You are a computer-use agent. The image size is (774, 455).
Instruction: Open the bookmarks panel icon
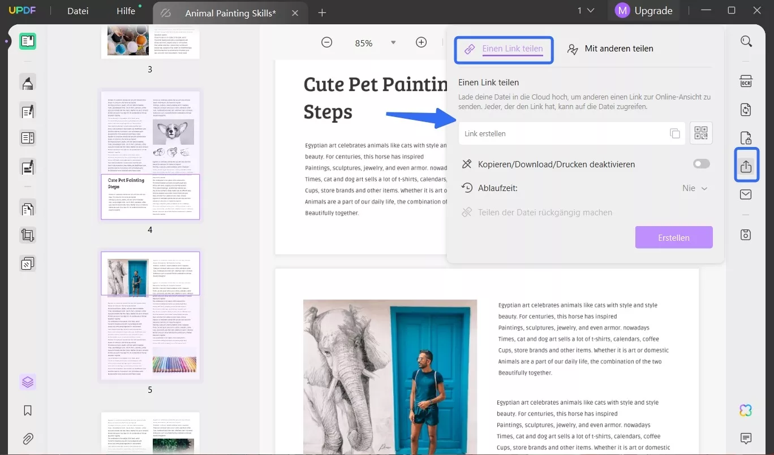pos(28,411)
